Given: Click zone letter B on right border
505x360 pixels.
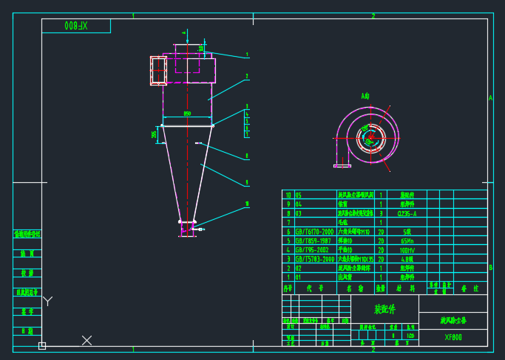Looking at the screenshot, I should point(490,268).
